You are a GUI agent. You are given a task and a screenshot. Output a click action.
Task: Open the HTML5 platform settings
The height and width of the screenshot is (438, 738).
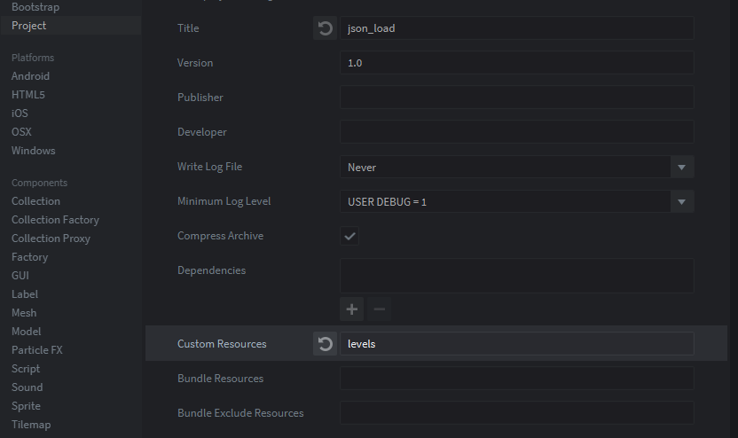tap(28, 95)
